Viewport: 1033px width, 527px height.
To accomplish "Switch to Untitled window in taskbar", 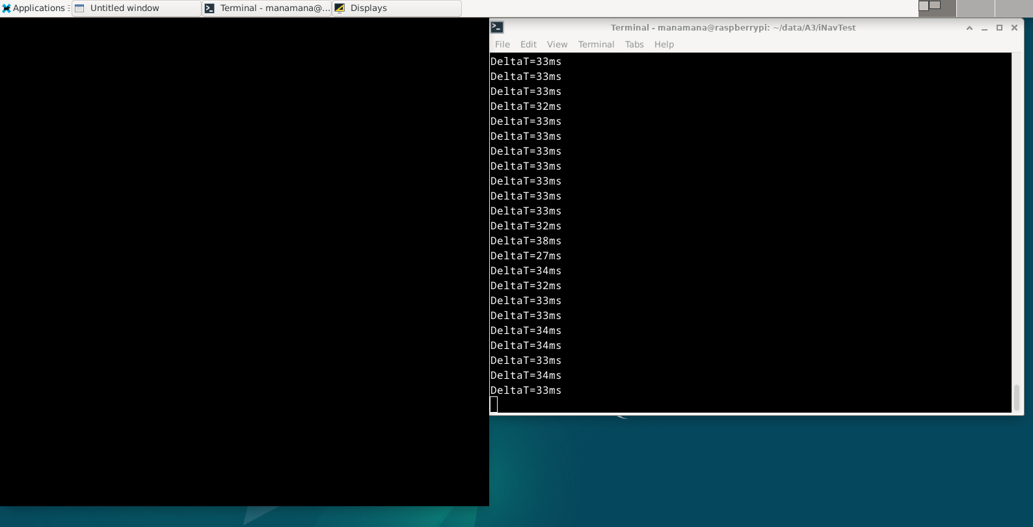I will pyautogui.click(x=136, y=8).
